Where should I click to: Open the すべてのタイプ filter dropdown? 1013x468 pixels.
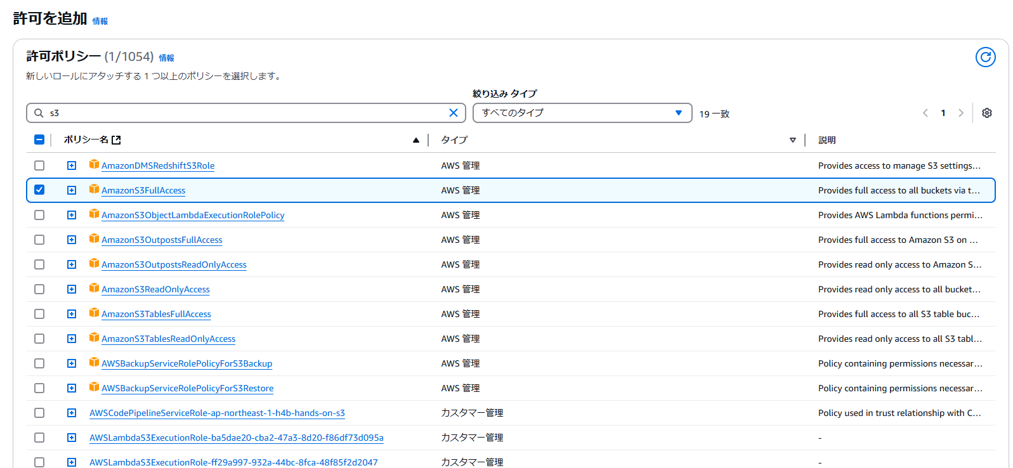(x=582, y=113)
